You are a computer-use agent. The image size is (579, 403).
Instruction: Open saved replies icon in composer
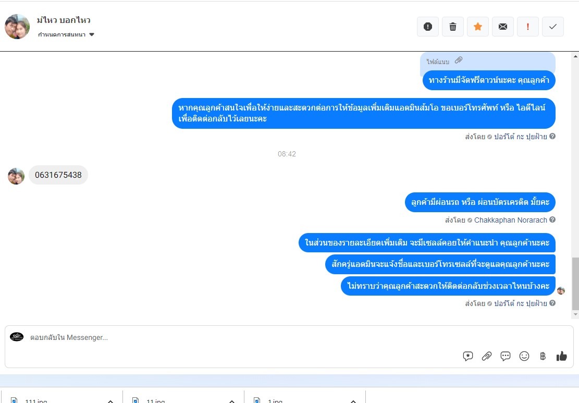[468, 356]
